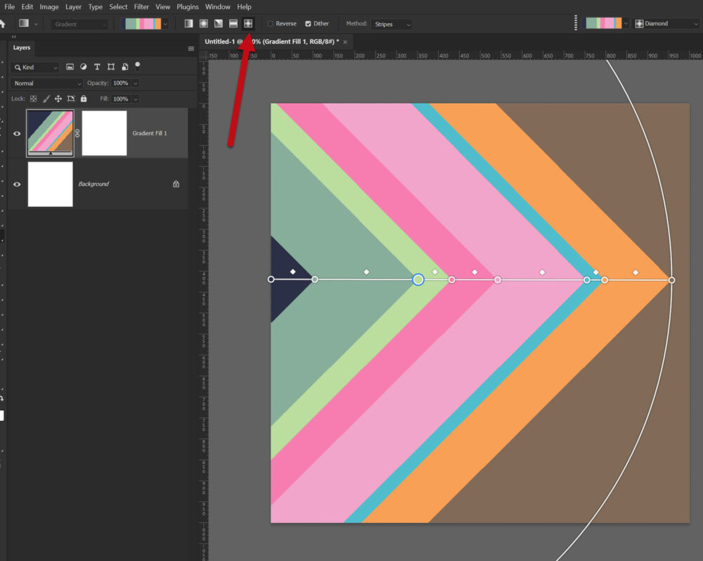Switch to the Layers panel tab
This screenshot has width=703, height=561.
point(22,48)
